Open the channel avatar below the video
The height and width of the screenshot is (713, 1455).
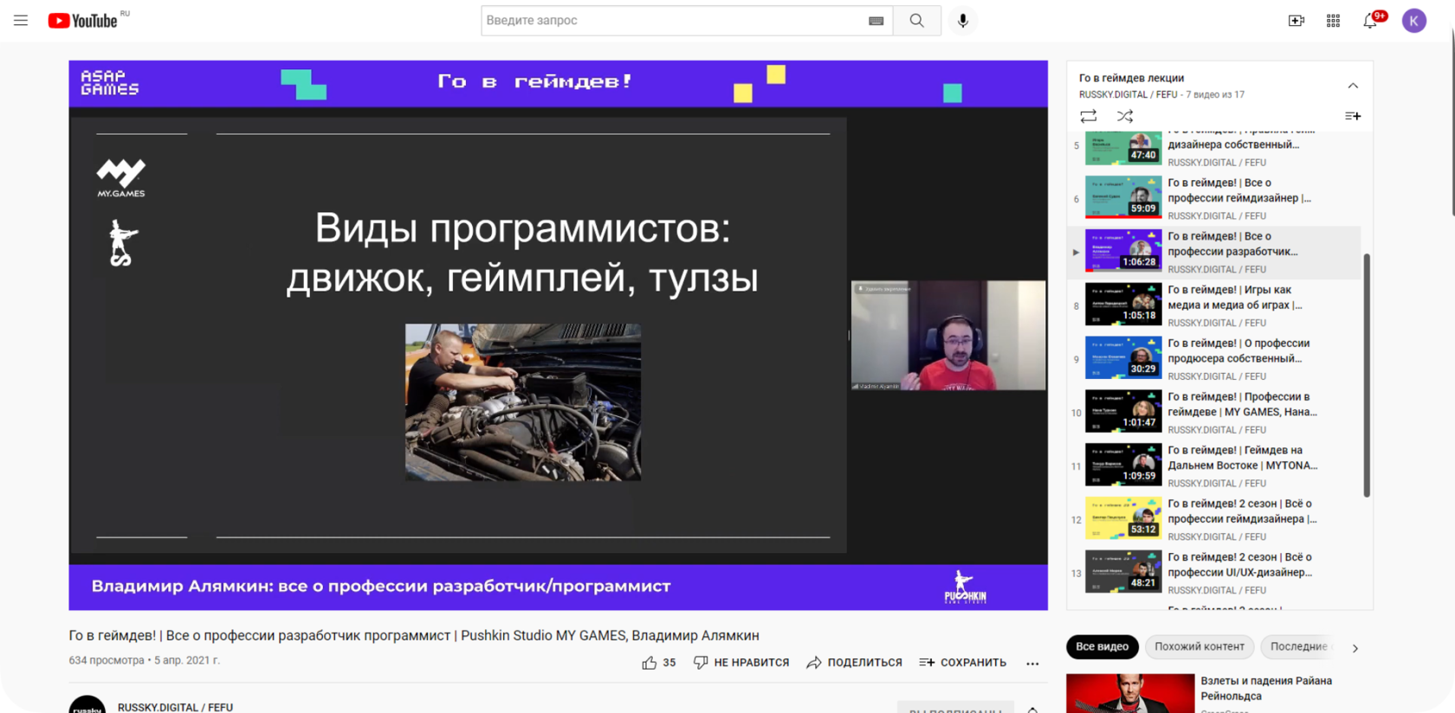point(87,704)
